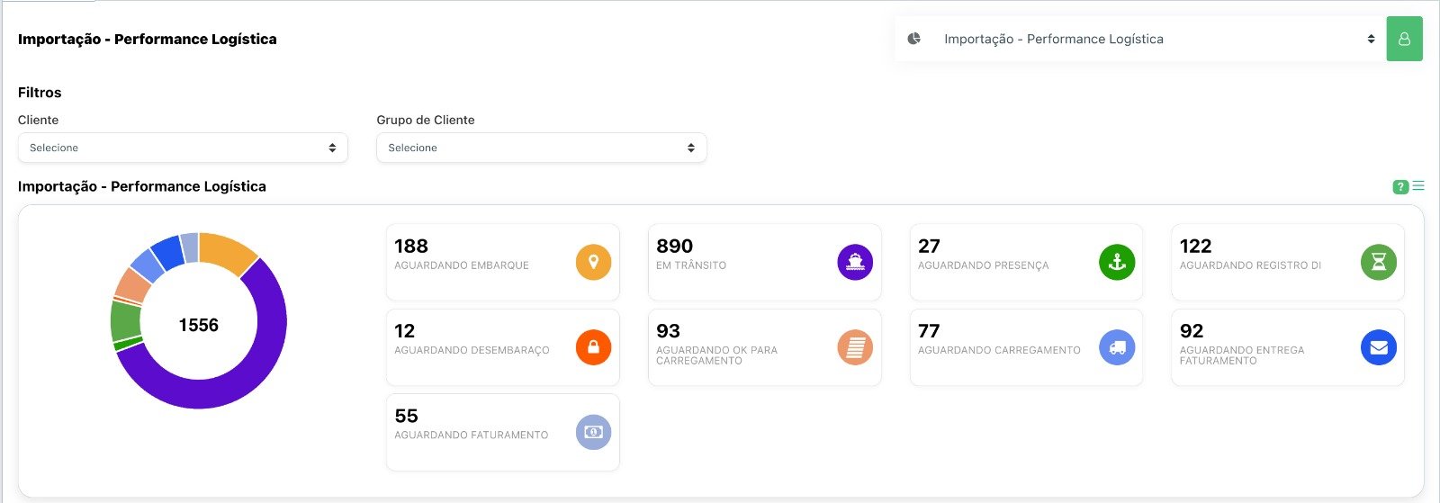Screen dimensions: 1440x503
Task: Click the document Aguardando OK para Carregamento icon
Action: [855, 346]
